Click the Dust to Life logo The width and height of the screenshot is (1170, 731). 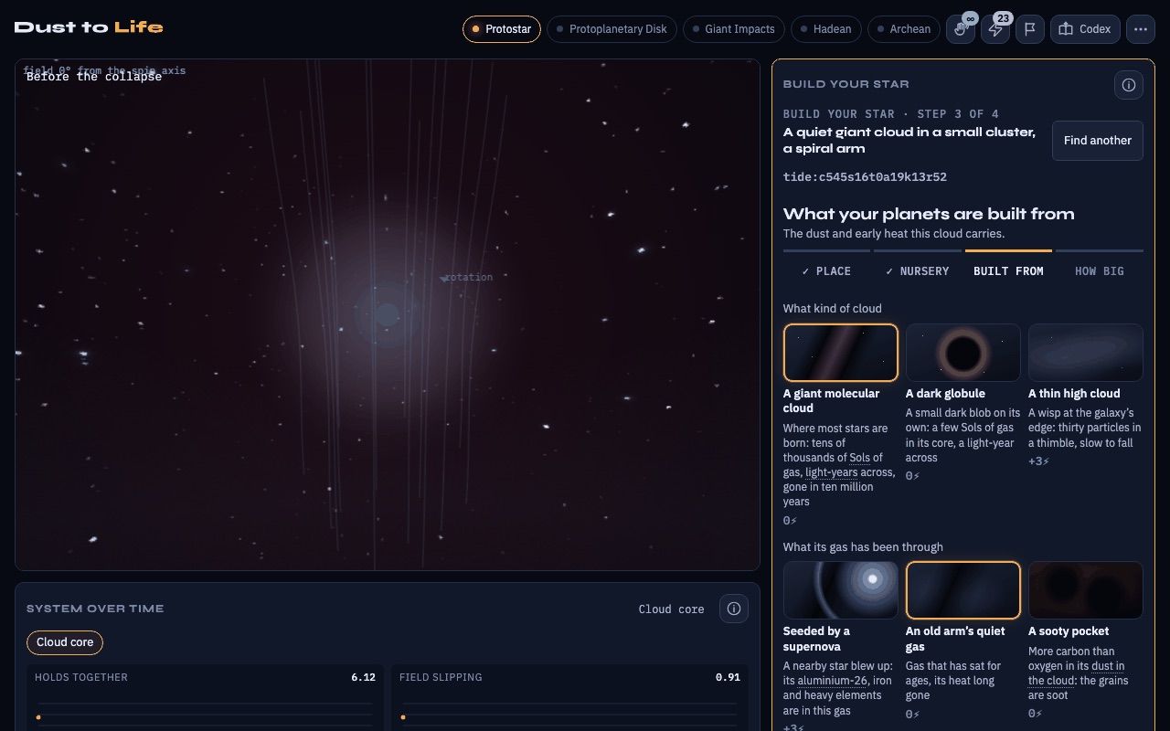pos(89,27)
